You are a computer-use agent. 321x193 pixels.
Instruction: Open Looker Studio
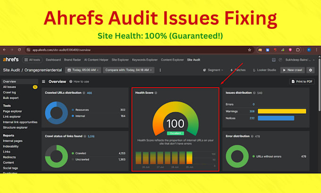click(264, 70)
